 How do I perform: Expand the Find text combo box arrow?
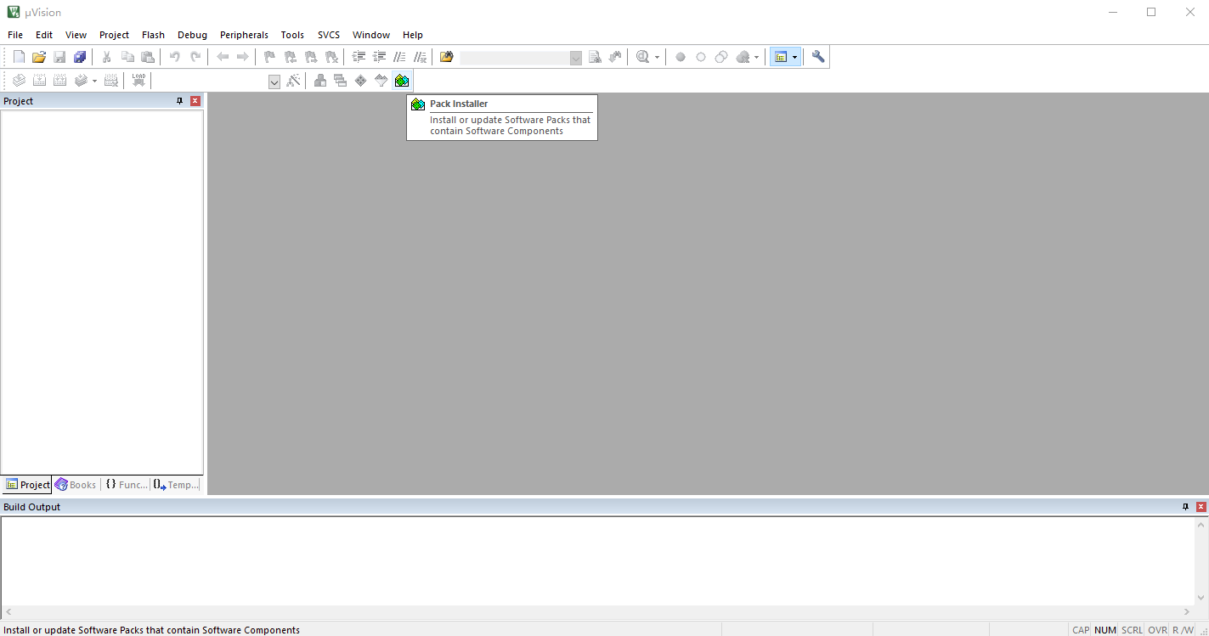coord(576,58)
